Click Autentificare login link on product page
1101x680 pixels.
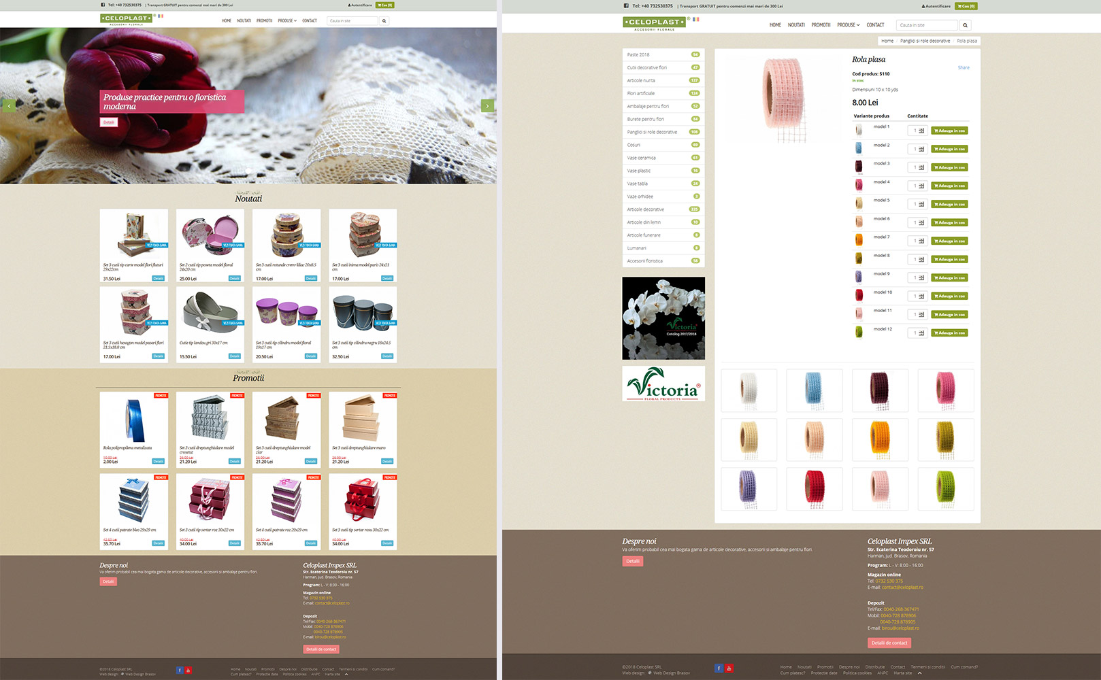(936, 6)
